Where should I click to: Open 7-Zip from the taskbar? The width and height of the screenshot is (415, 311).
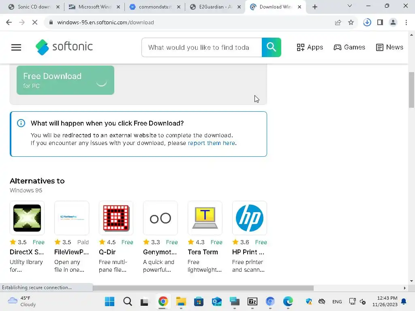(x=252, y=301)
